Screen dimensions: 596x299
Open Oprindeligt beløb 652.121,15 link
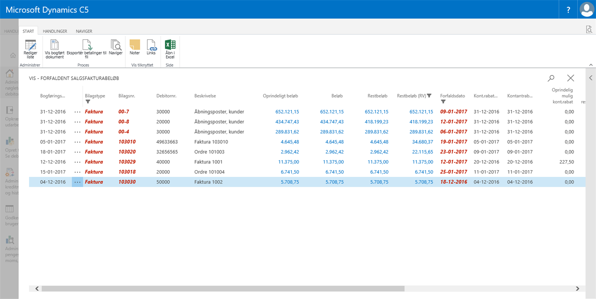(287, 112)
